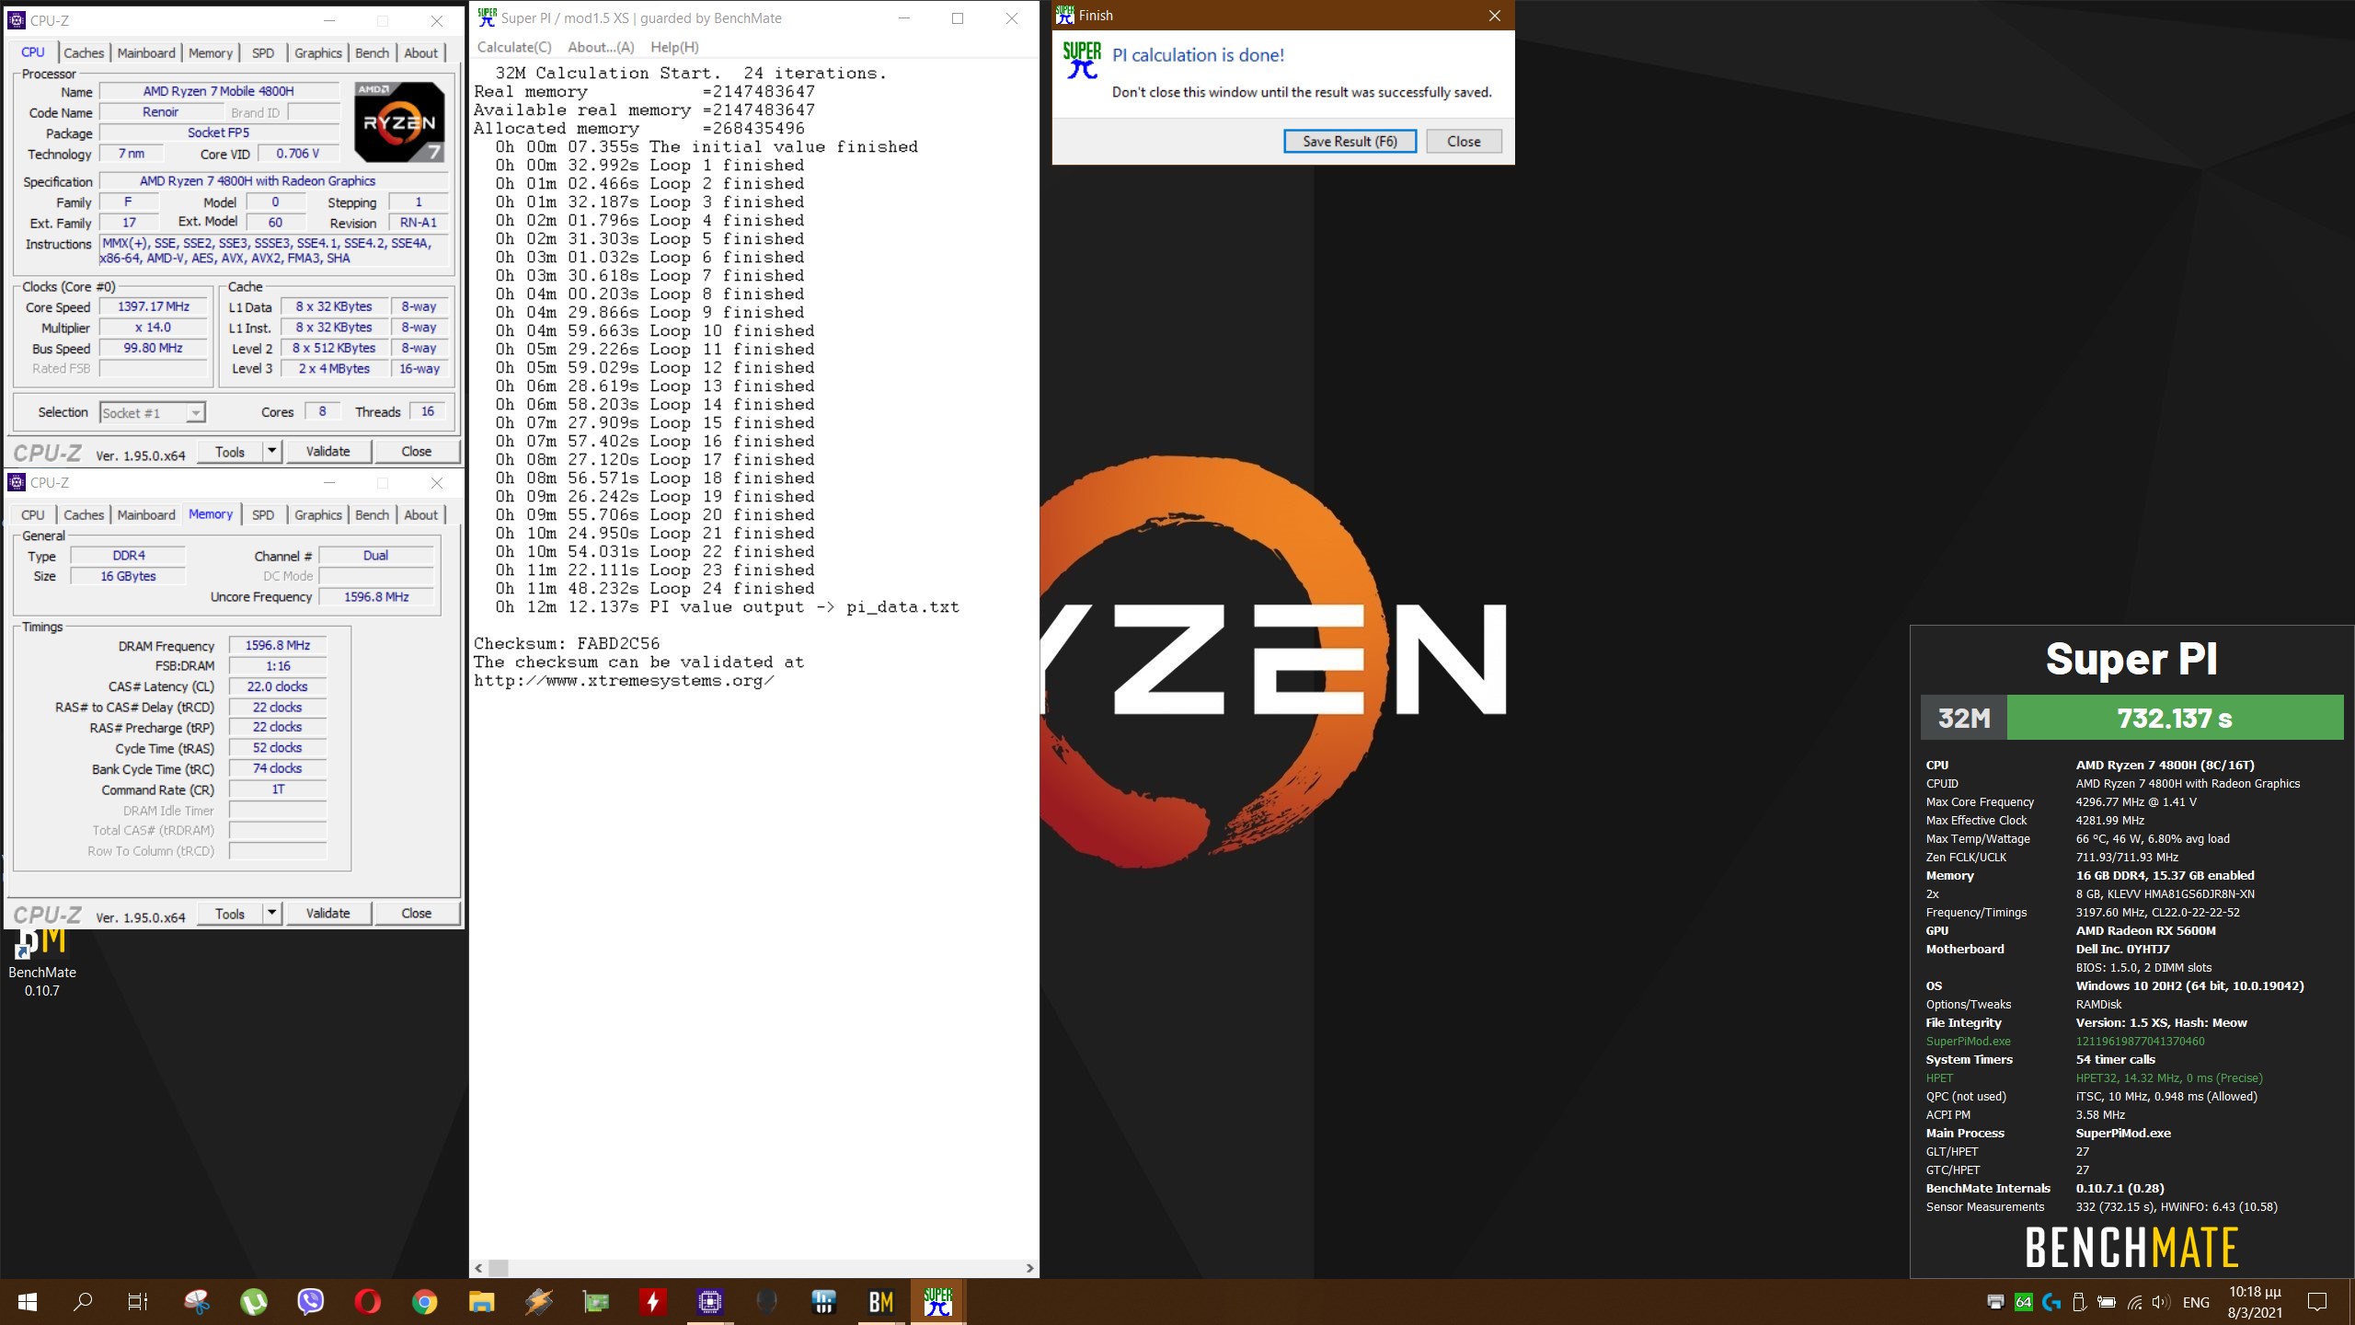Viewport: 2355px width, 1325px height.
Task: Open File Explorer from the taskbar
Action: coord(481,1302)
